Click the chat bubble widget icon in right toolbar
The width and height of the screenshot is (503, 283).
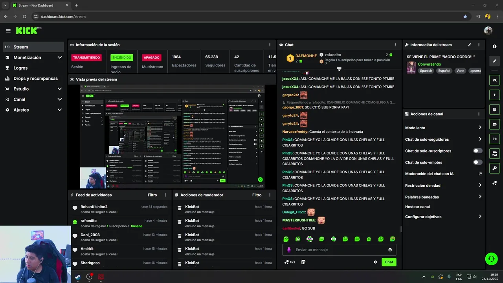pyautogui.click(x=494, y=124)
